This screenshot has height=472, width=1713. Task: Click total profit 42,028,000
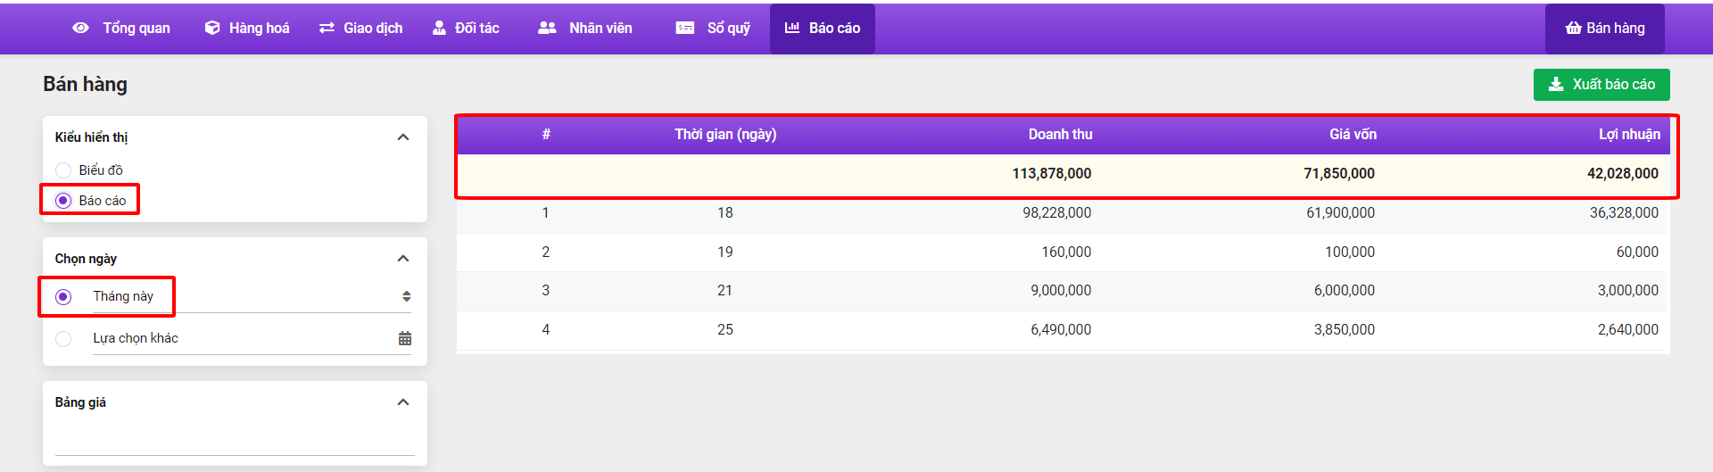pyautogui.click(x=1622, y=173)
